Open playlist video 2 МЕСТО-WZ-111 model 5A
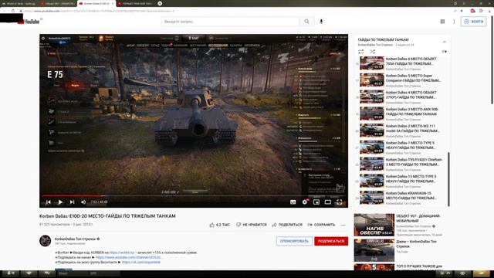Image resolution: width=494 pixels, height=278 pixels. [401, 131]
